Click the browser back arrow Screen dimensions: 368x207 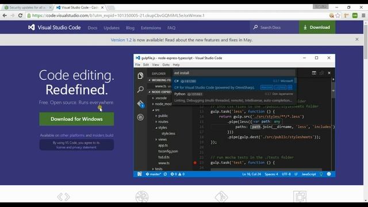(x=5, y=16)
